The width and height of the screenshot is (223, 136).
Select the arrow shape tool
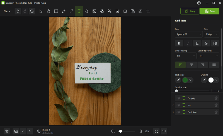click(x=71, y=11)
